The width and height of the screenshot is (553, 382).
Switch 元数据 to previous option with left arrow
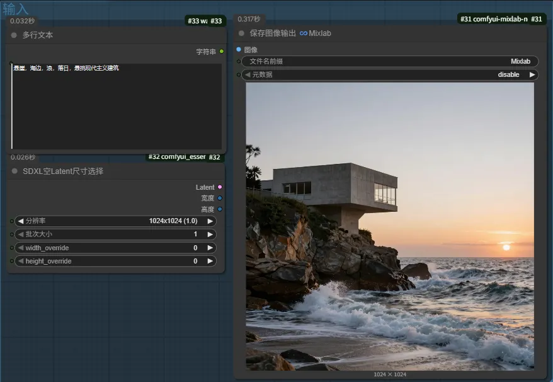(248, 74)
